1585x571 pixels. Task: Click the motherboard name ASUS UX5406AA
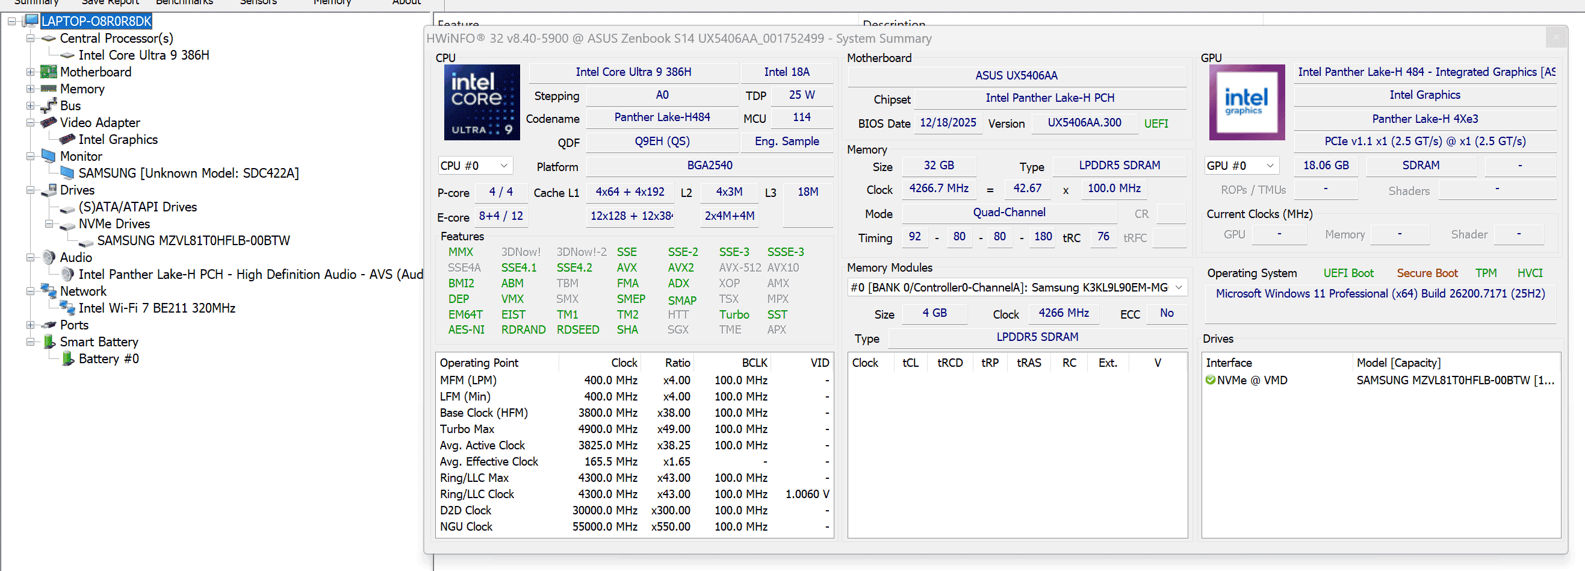click(1017, 76)
